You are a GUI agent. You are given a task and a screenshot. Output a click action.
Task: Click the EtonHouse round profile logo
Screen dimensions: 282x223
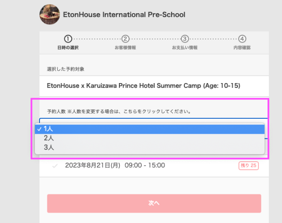[x=50, y=15]
